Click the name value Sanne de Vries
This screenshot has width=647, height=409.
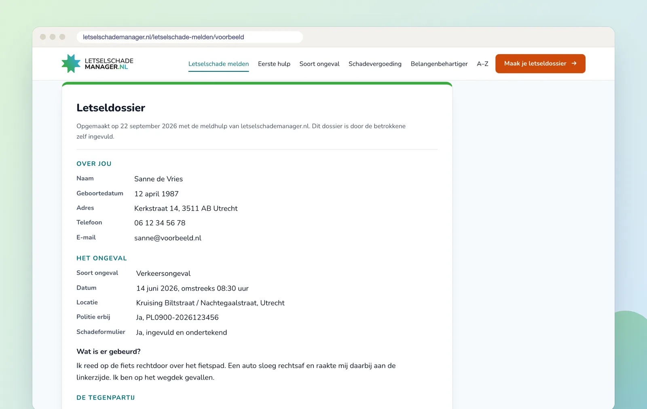(x=159, y=179)
